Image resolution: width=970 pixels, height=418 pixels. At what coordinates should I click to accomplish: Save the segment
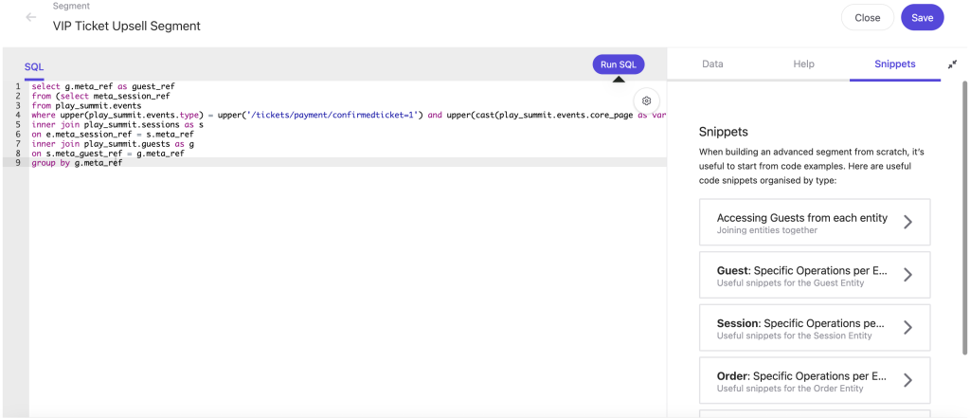click(922, 17)
